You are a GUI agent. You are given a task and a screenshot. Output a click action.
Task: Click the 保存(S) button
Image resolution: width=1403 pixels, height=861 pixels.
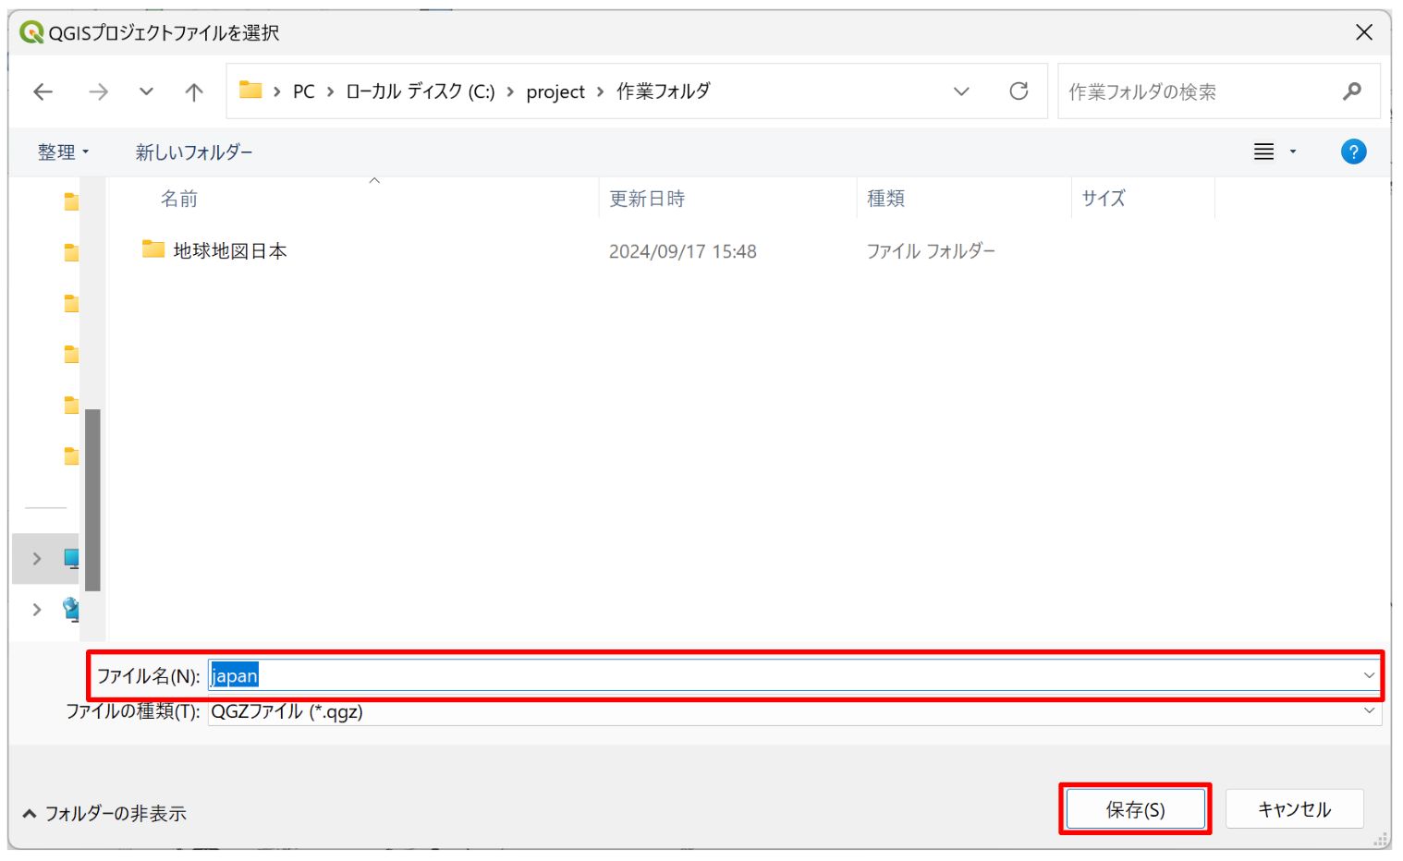tap(1135, 809)
